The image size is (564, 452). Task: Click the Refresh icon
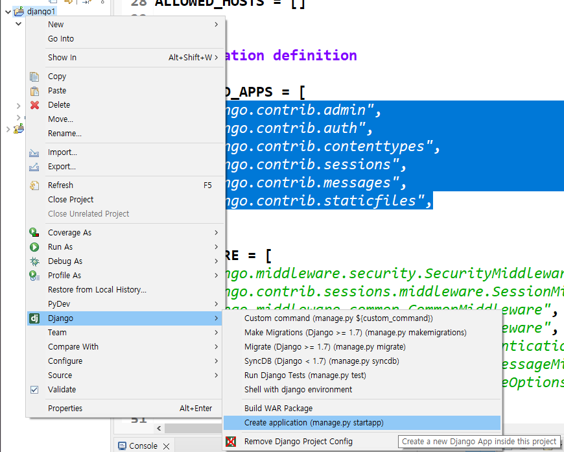[x=34, y=185]
